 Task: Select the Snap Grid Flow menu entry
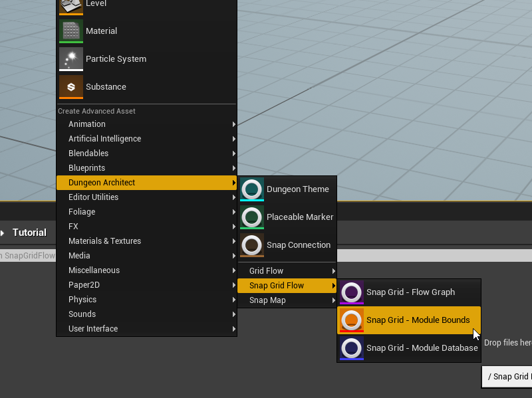[x=287, y=286]
